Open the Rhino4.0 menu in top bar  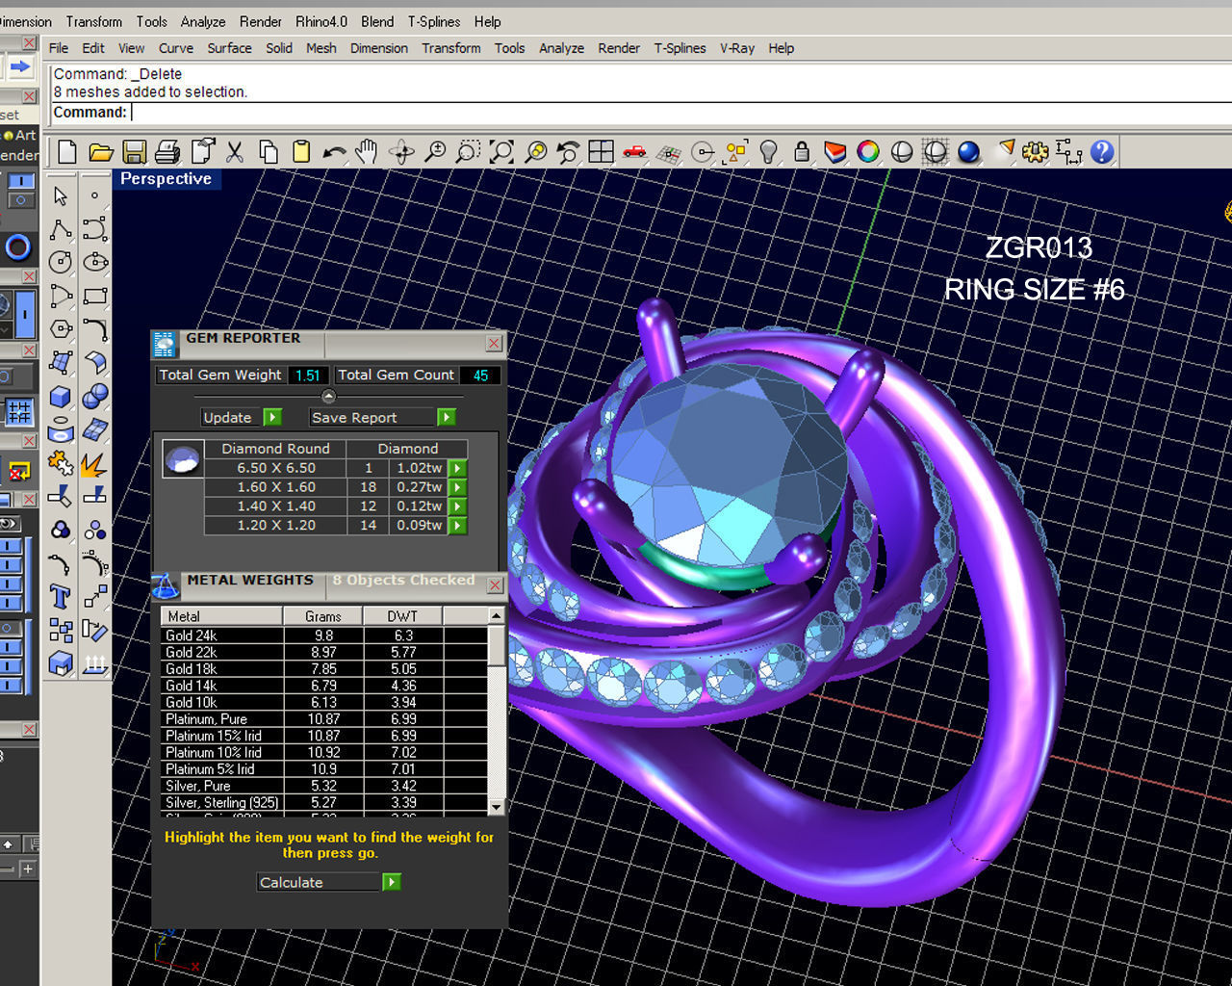(321, 21)
